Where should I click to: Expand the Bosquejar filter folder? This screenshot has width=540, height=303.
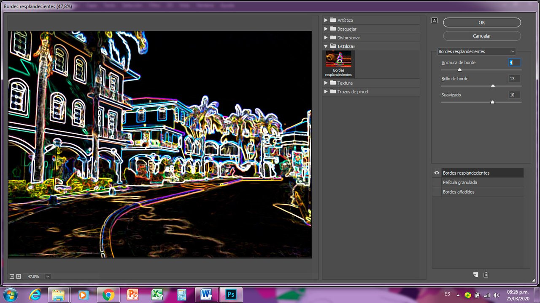(326, 29)
